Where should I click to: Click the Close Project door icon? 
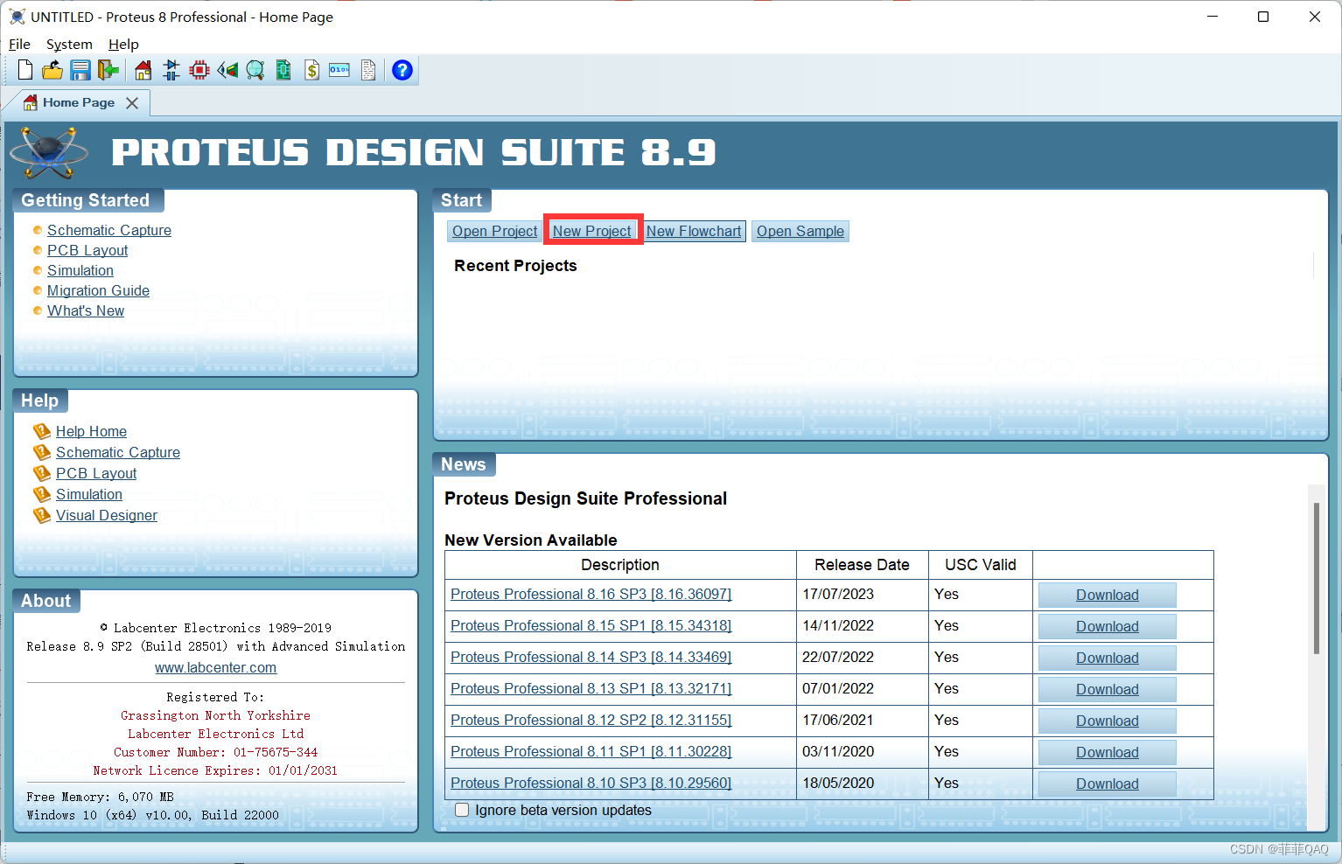coord(108,70)
